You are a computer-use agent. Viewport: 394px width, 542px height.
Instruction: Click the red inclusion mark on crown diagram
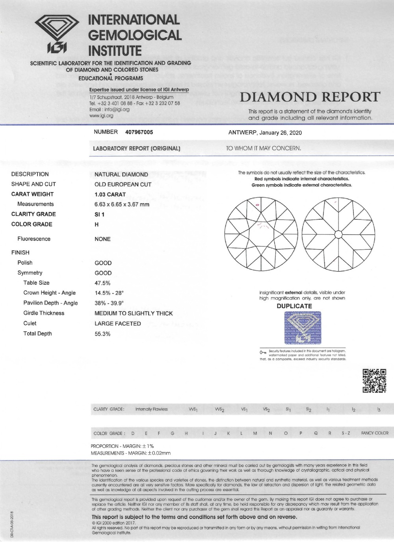(257, 205)
